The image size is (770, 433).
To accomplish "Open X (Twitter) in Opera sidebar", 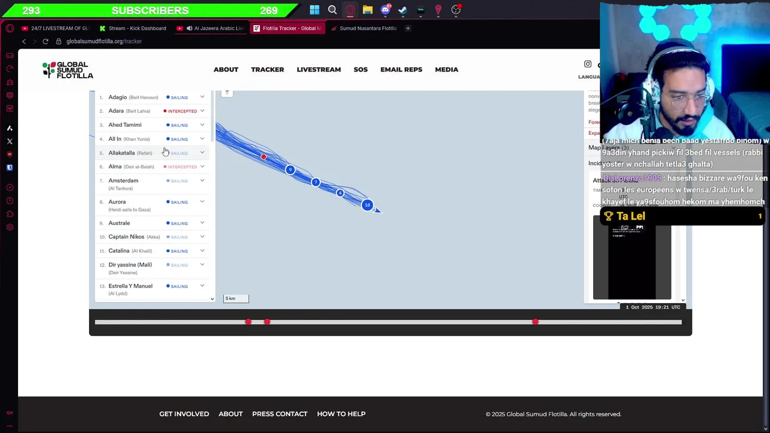I will point(10,141).
